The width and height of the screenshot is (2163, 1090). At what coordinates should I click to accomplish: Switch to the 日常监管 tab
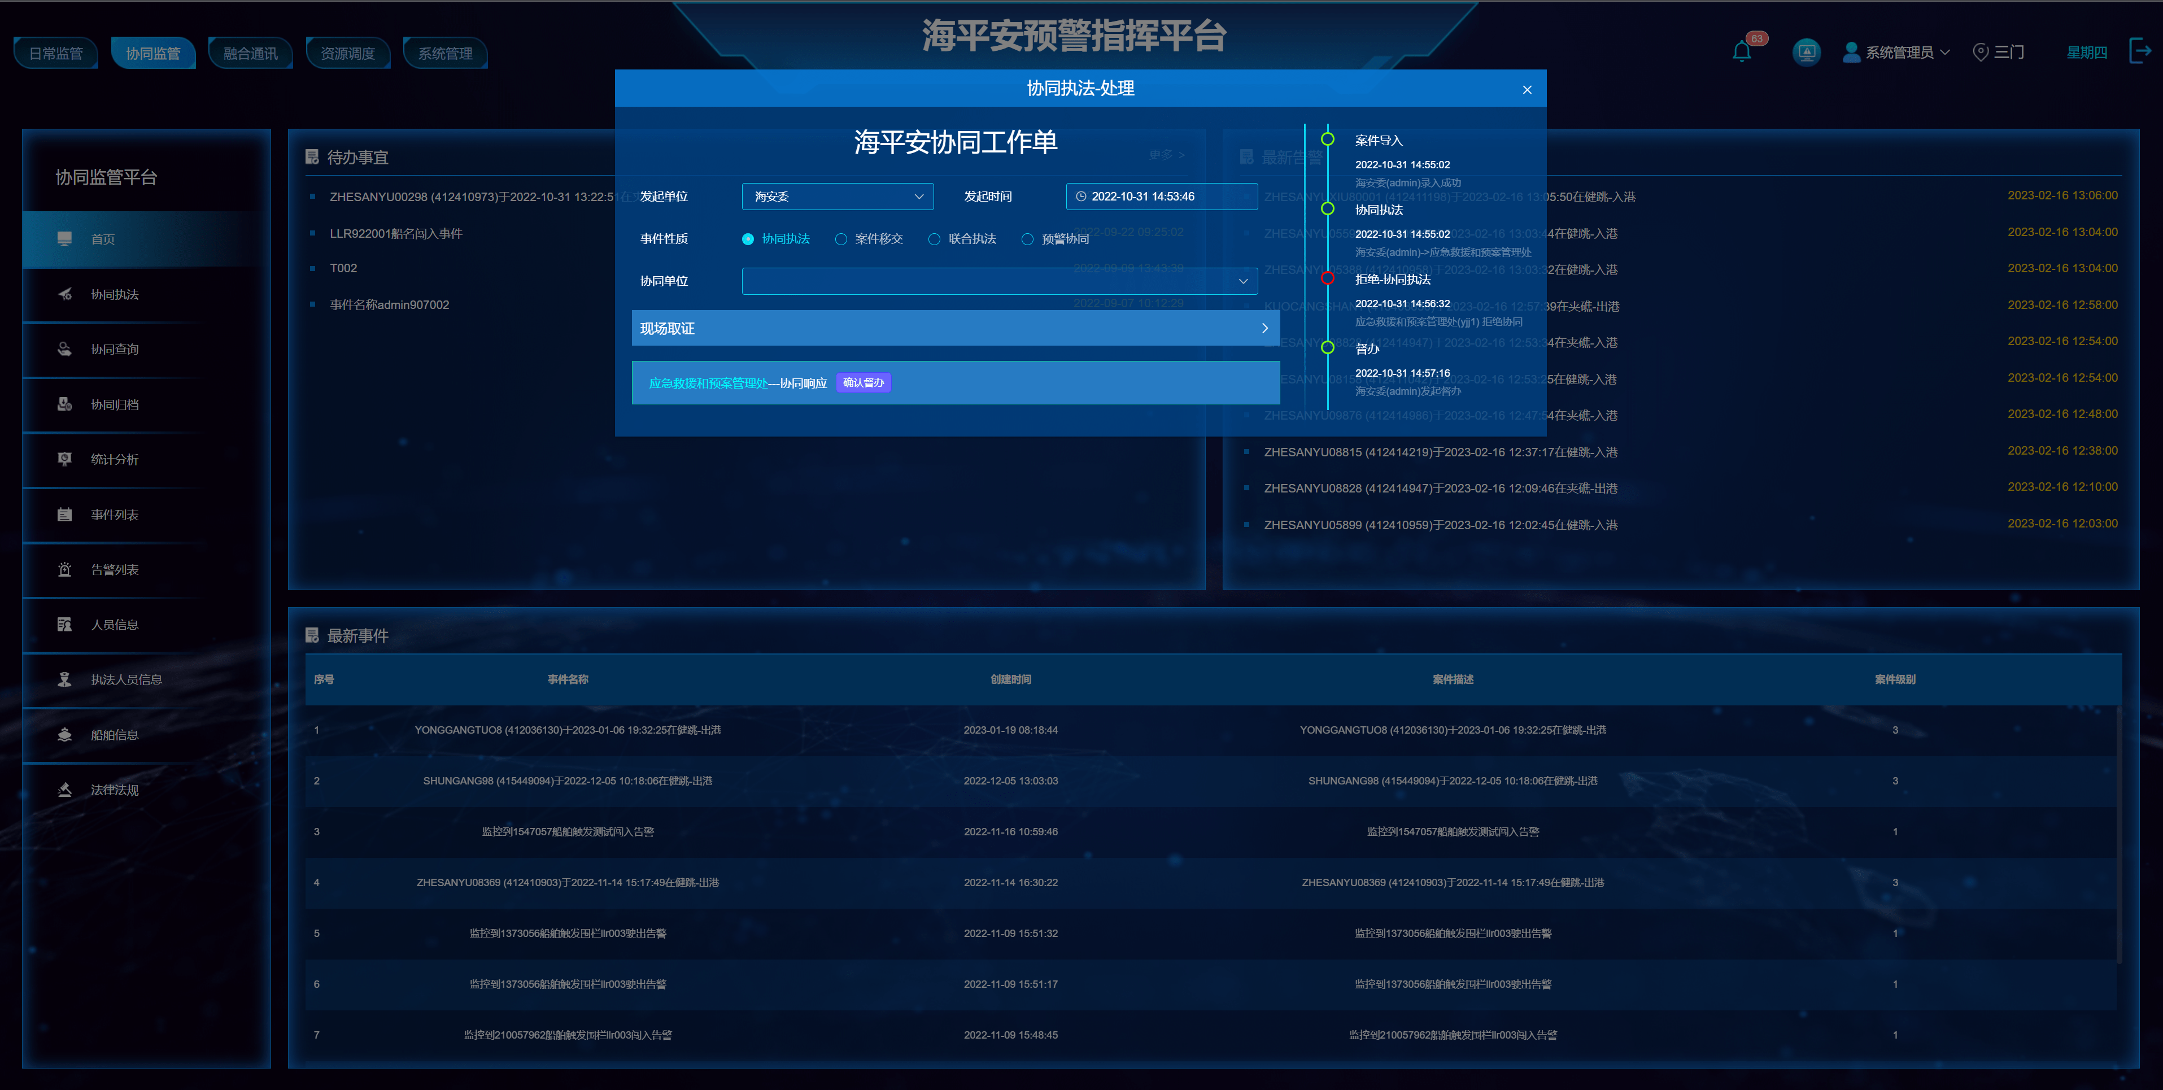55,53
